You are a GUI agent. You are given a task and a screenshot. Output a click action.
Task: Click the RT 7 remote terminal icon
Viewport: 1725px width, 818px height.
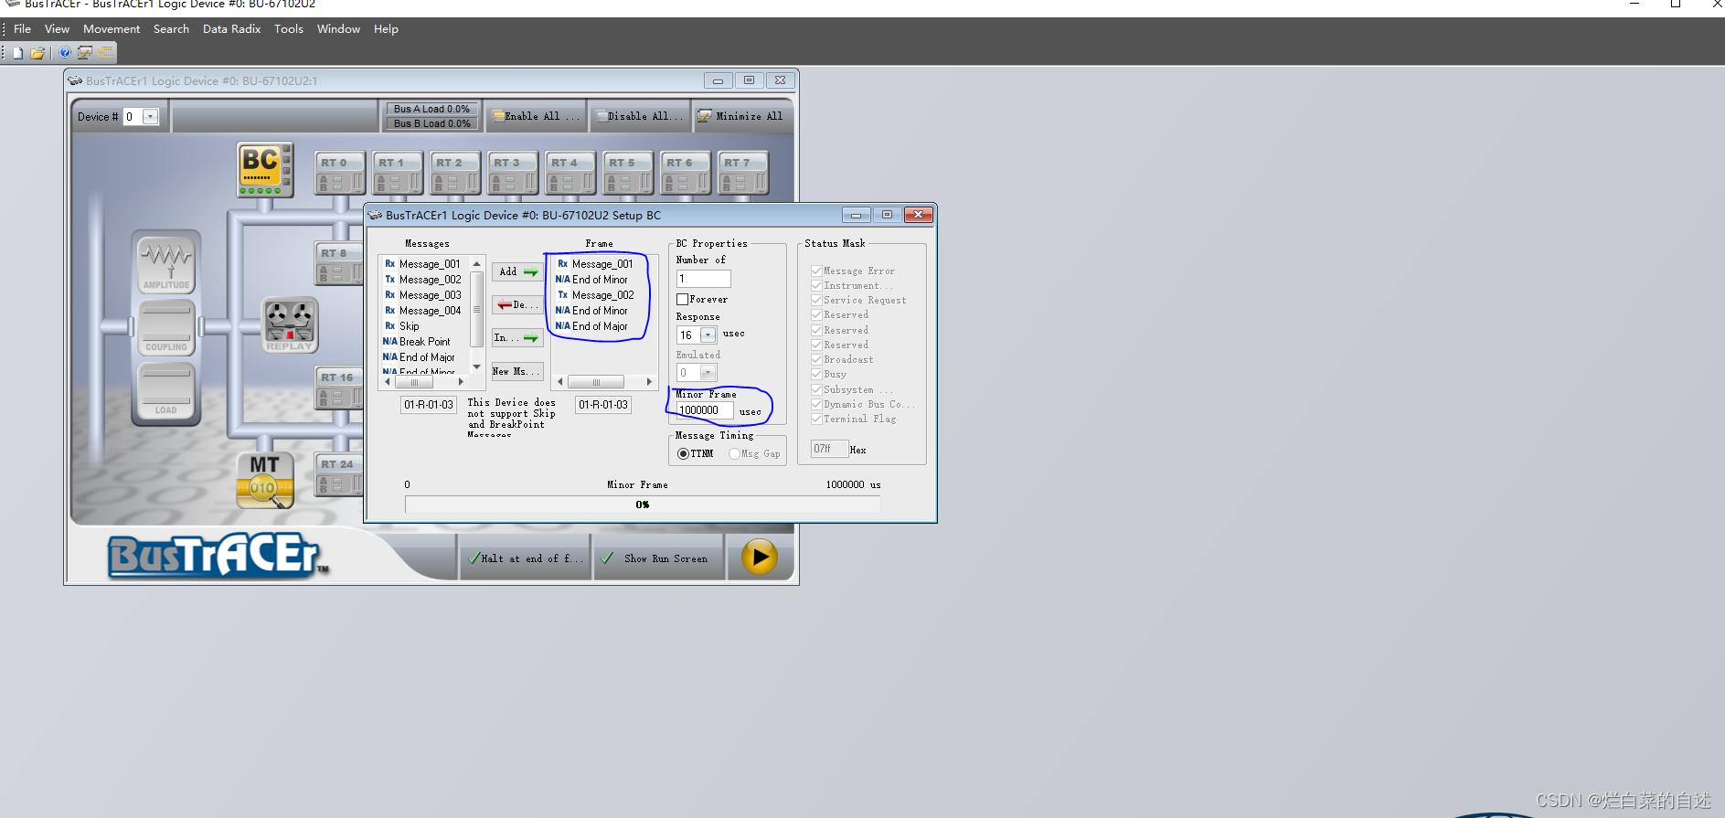coord(743,173)
